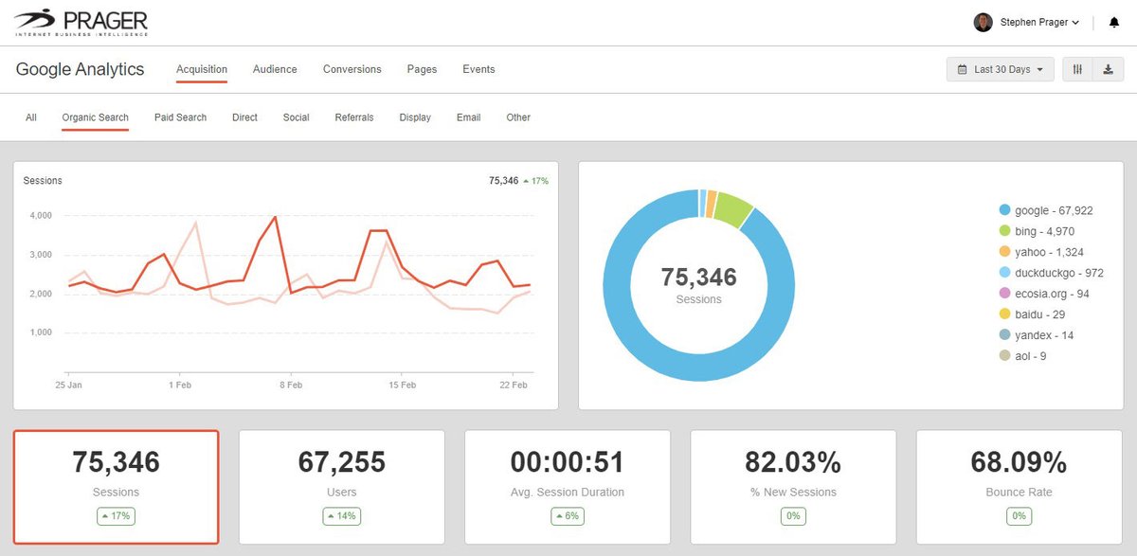Viewport: 1137px width, 556px height.
Task: Open the chart settings sliders icon
Action: coord(1077,69)
